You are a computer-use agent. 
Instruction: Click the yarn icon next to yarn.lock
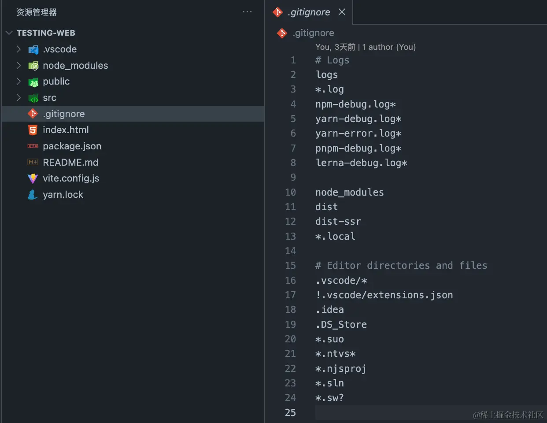(x=33, y=194)
